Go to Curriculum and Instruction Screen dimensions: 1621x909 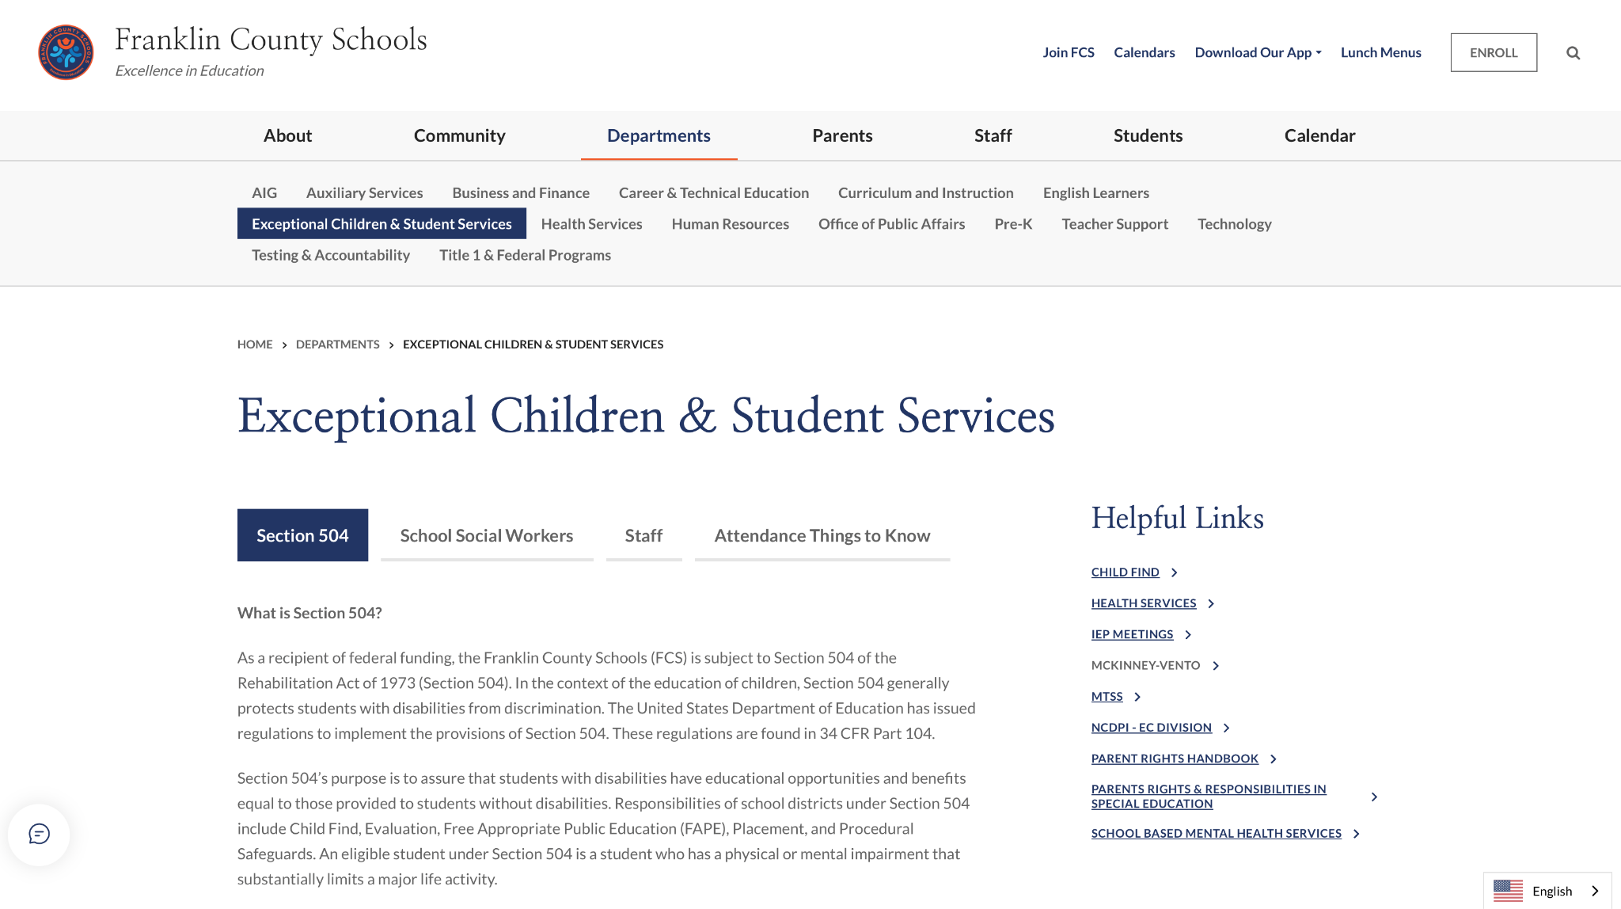click(926, 192)
